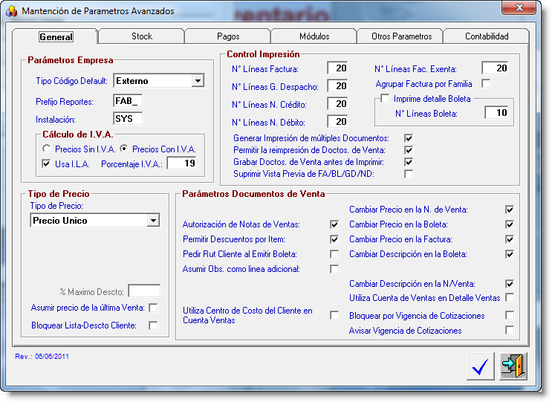The image size is (552, 402).
Task: Edit the N° Líneas Factura field
Action: (337, 68)
